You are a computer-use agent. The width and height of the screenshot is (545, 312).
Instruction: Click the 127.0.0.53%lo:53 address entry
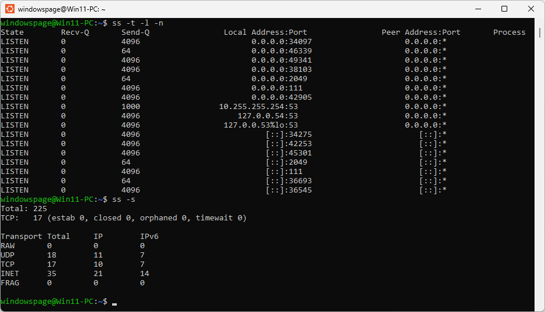click(x=261, y=125)
